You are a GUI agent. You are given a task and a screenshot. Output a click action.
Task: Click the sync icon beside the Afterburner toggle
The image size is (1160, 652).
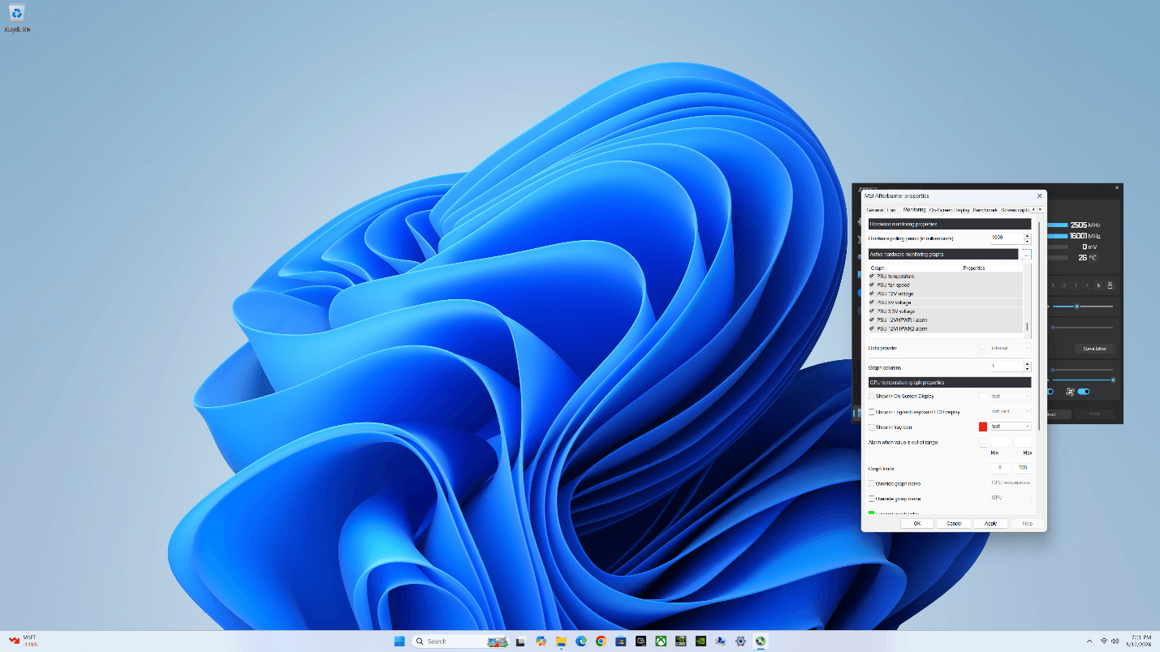pyautogui.click(x=1070, y=392)
